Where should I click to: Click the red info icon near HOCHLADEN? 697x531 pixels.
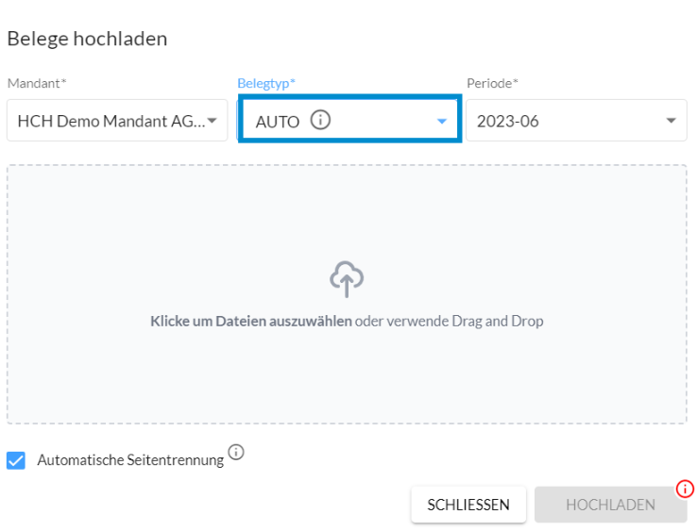point(685,489)
